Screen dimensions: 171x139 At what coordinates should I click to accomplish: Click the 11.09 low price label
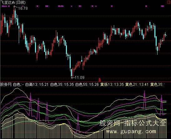(80, 78)
